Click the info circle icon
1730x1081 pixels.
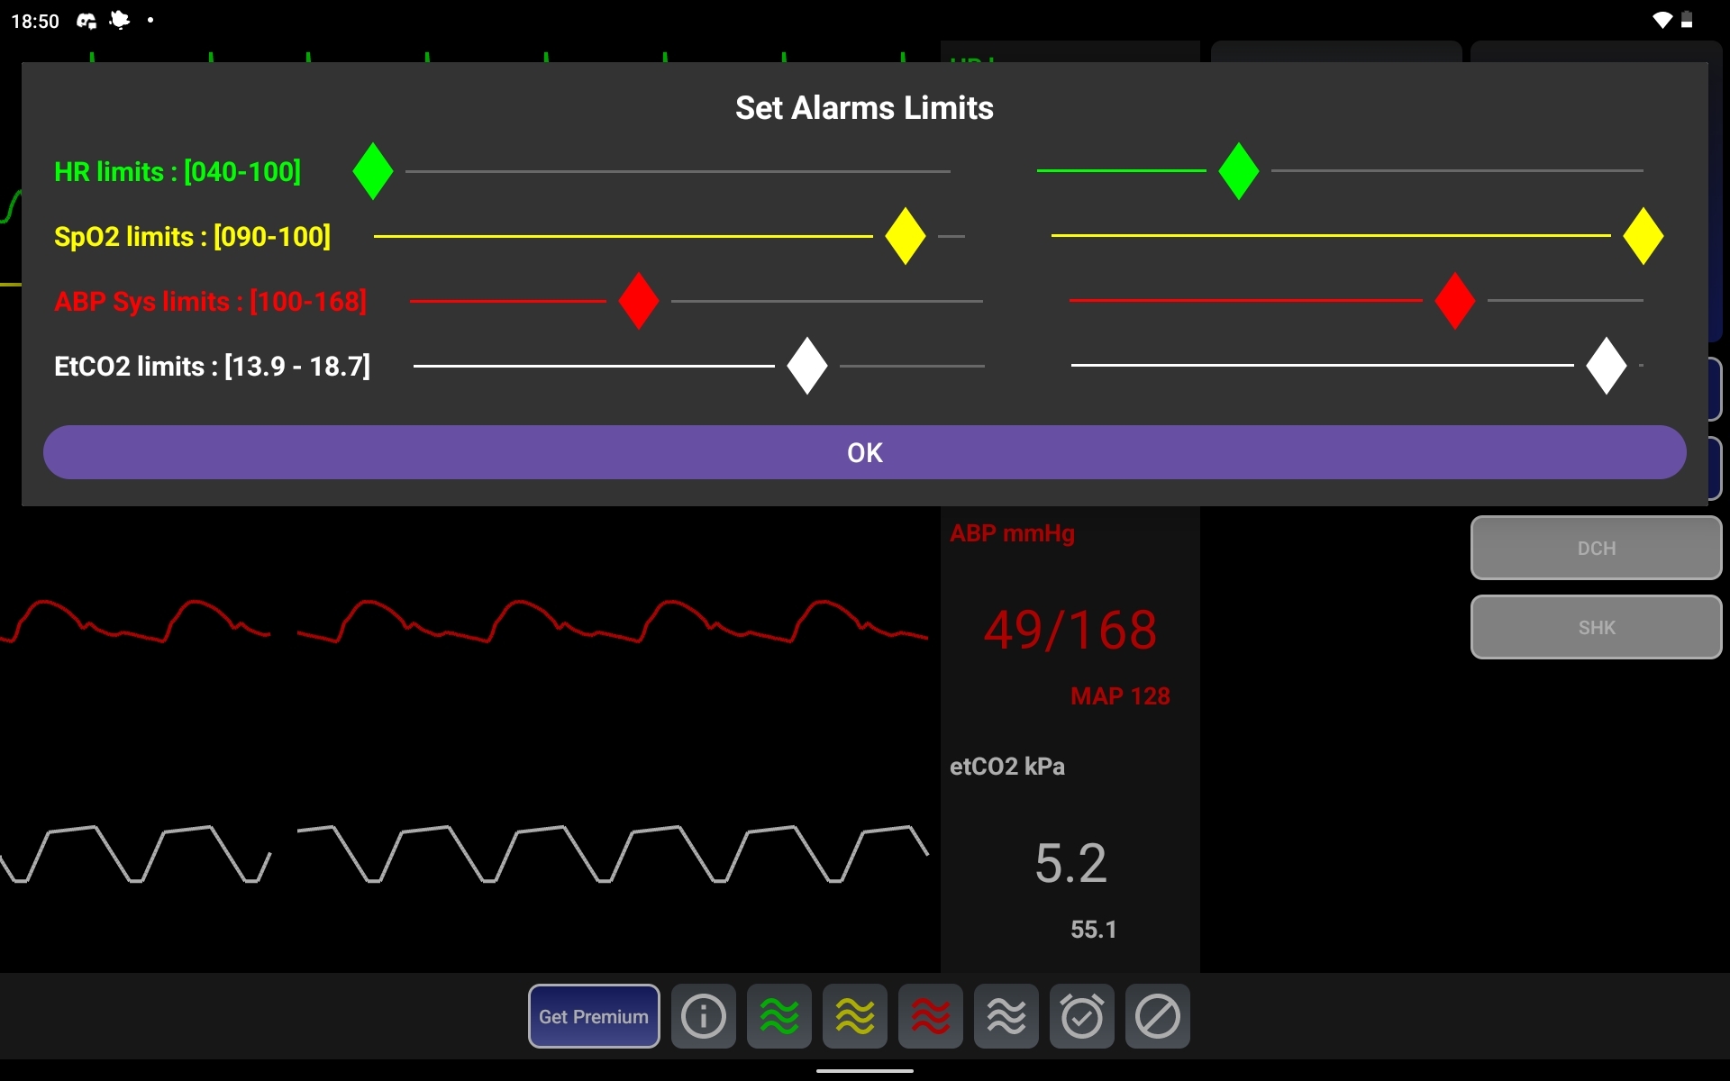click(x=703, y=1016)
